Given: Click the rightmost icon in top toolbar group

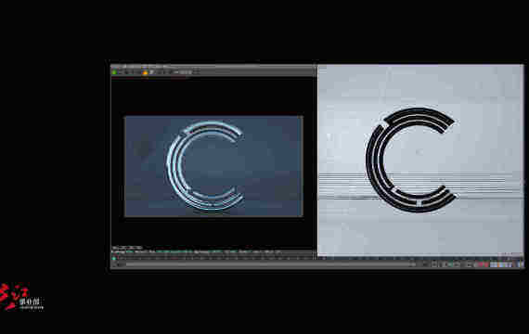Looking at the screenshot, I should [x=197, y=72].
